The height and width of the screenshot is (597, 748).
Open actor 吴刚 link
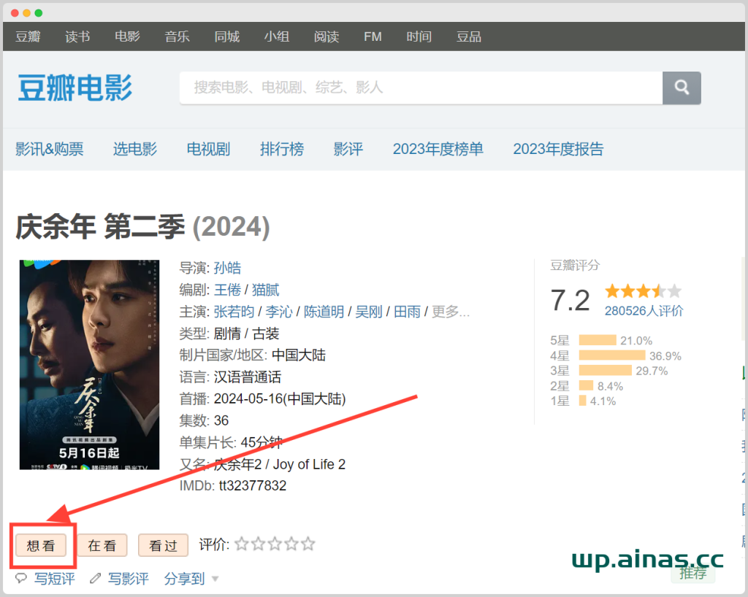pos(369,312)
